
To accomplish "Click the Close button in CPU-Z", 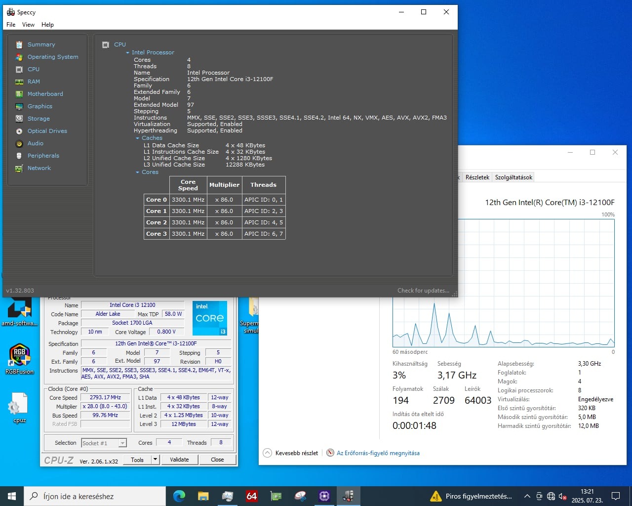I will (x=217, y=460).
